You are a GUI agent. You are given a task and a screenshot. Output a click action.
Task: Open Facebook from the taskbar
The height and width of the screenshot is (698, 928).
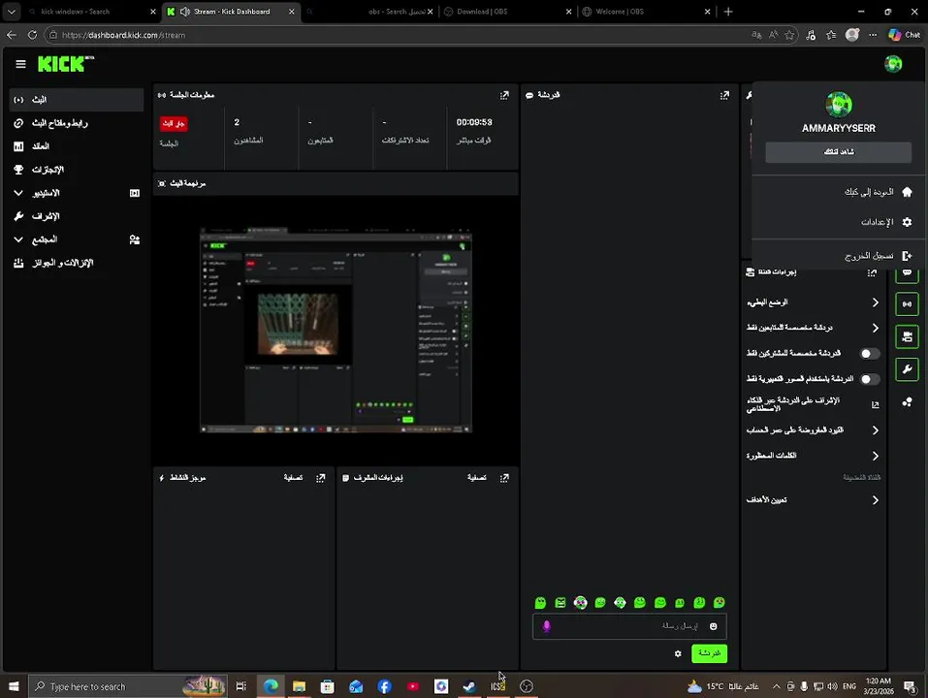[x=384, y=686]
